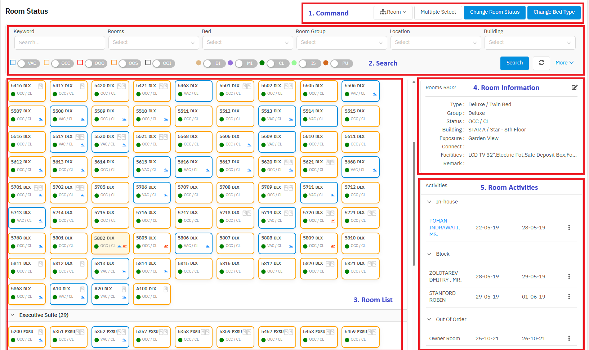Open three-dot menu for STANFORD ROBIN

(x=569, y=297)
